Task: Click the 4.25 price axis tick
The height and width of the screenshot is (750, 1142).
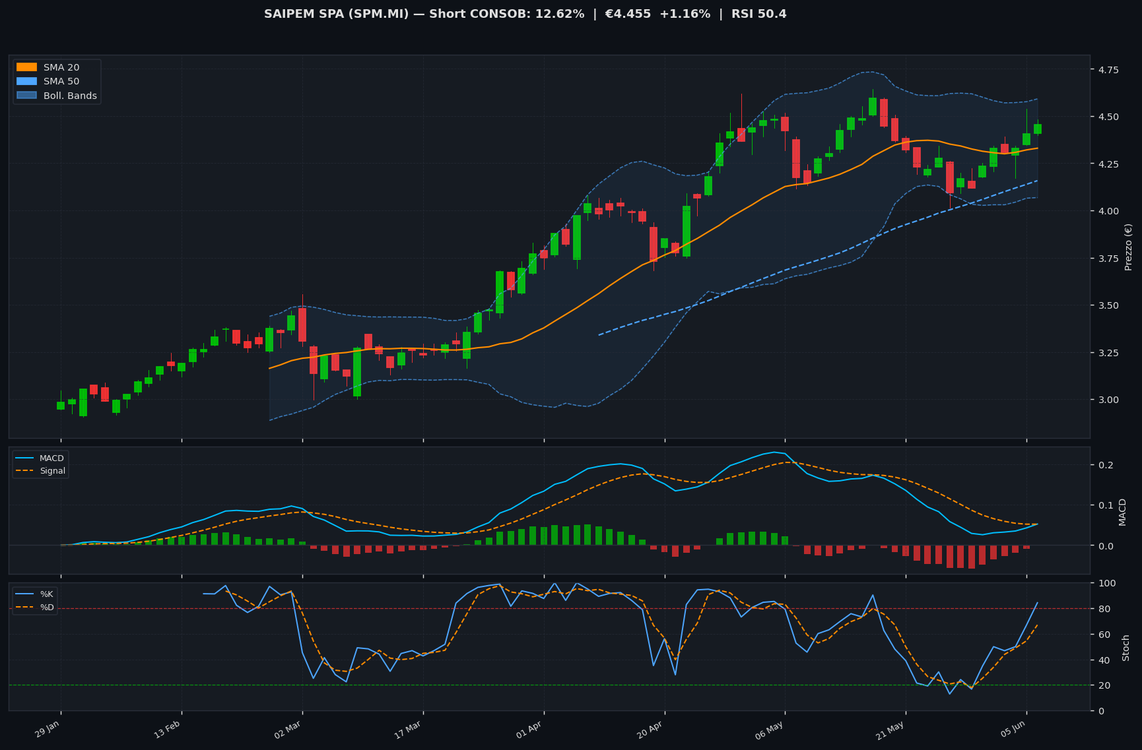Action: [1107, 164]
